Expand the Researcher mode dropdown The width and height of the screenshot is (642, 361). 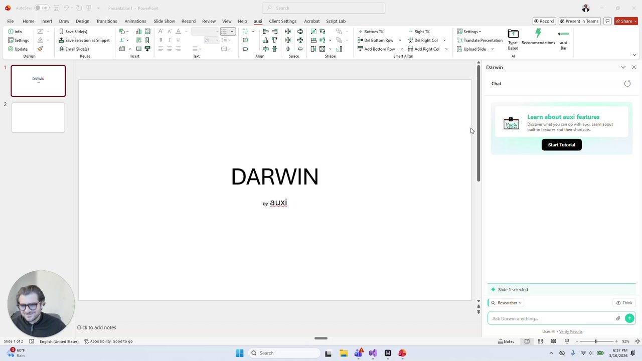pyautogui.click(x=507, y=303)
